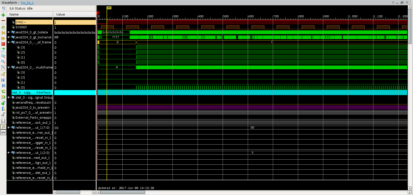413x195 pixels.
Task: Click the Name column header
Action: 30,14
